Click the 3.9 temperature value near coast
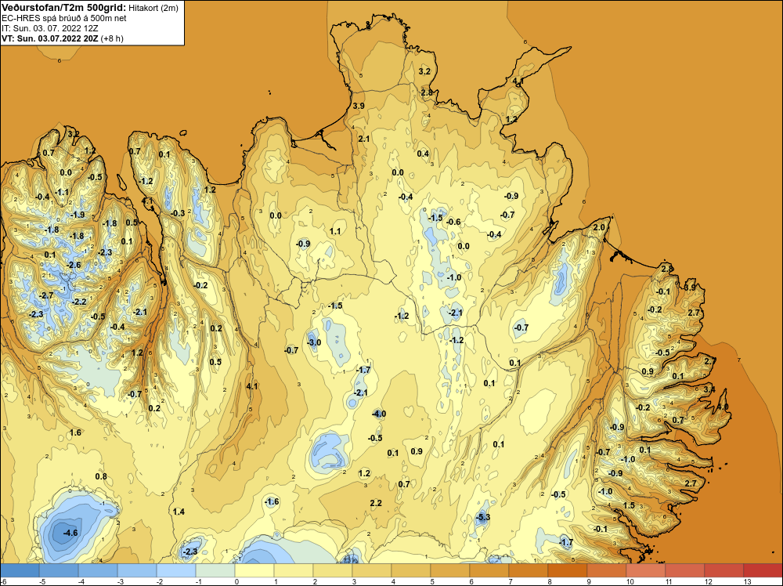This screenshot has width=783, height=586. pos(359,106)
